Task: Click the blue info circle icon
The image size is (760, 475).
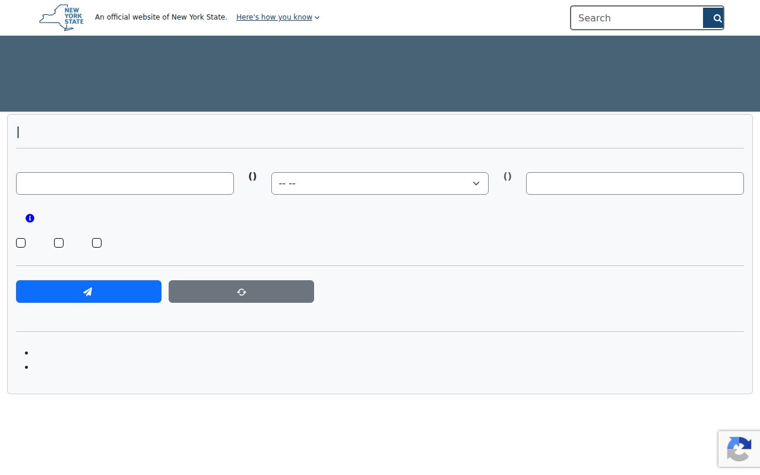Action: pyautogui.click(x=30, y=218)
